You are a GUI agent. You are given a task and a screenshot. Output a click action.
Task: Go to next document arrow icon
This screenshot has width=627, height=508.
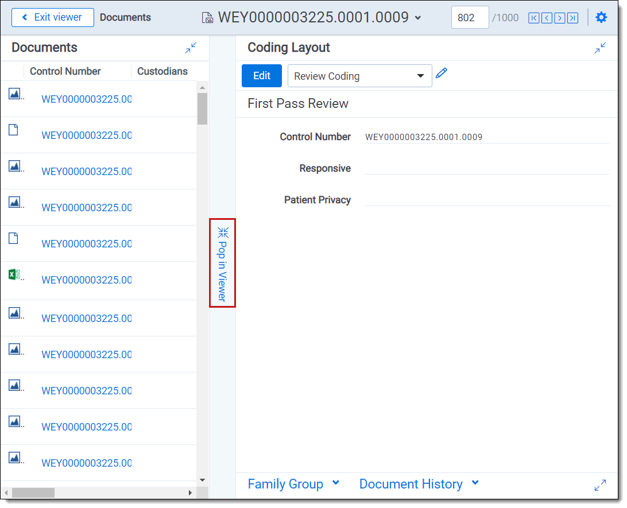(559, 18)
